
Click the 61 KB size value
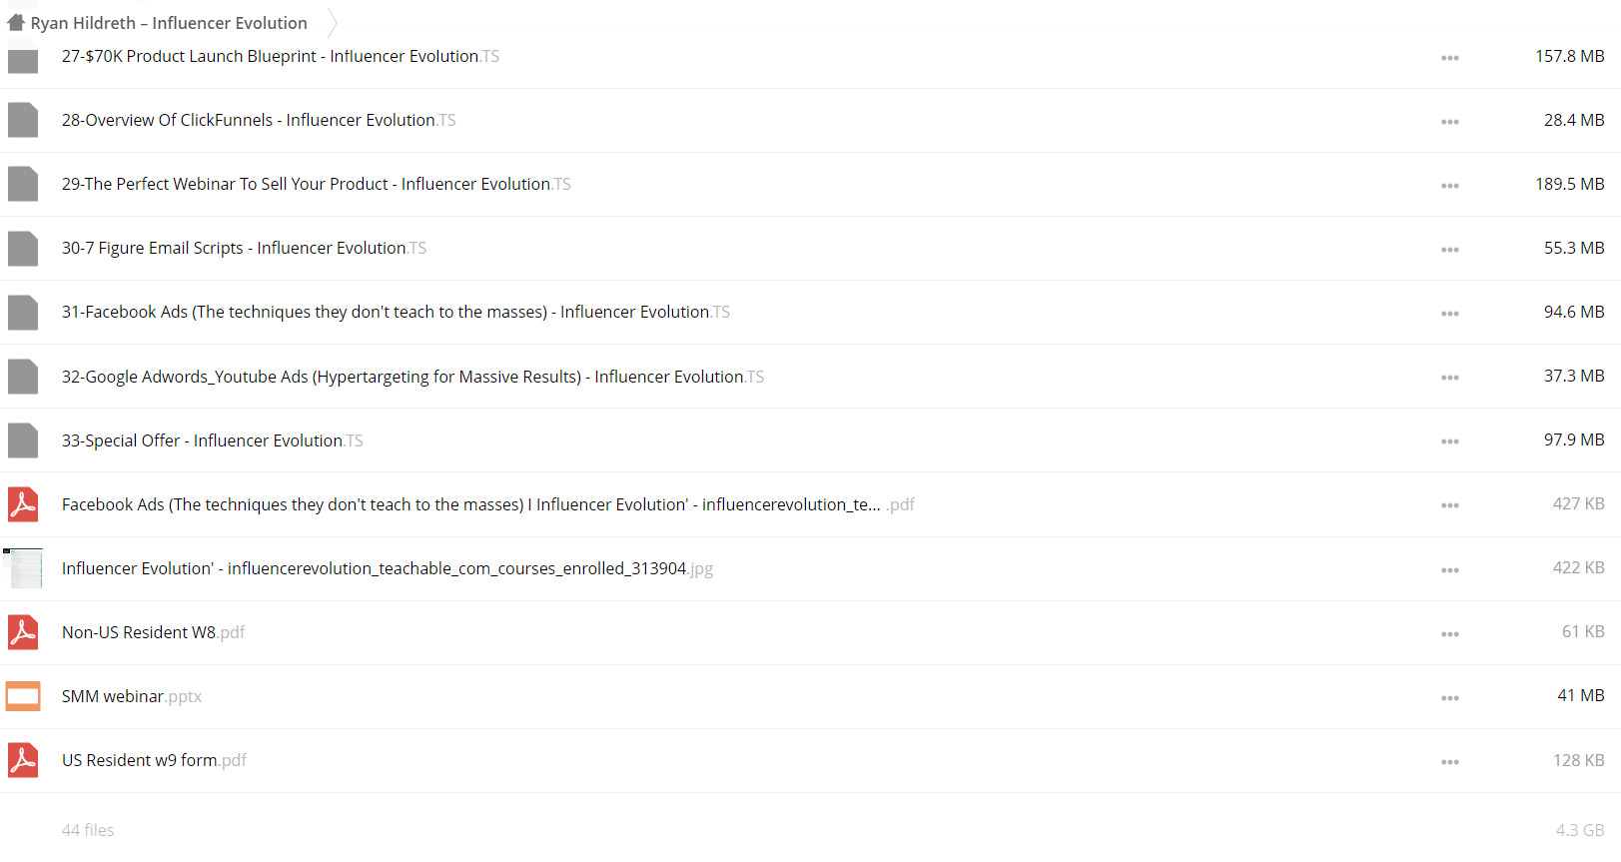[x=1583, y=631]
